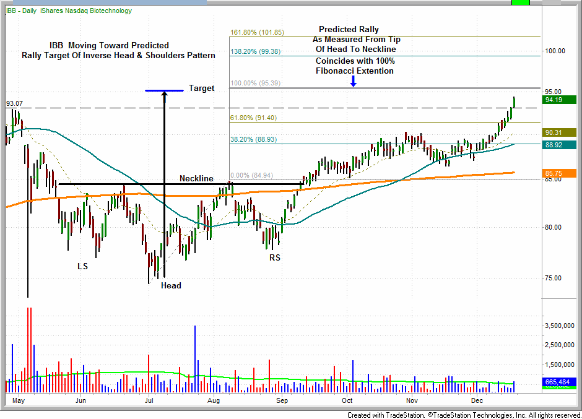Click the 95.00 price axis label
The image size is (582, 419).
click(553, 92)
